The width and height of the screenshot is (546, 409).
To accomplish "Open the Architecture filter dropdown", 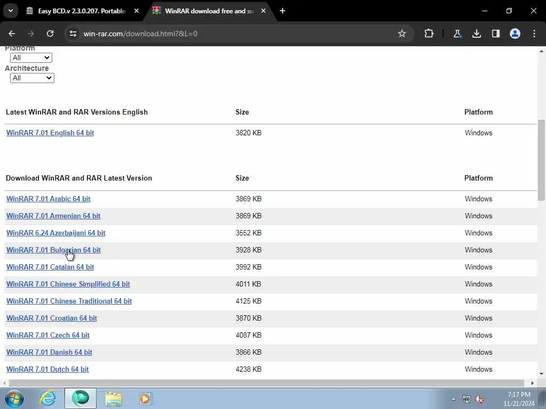I will click(x=32, y=78).
